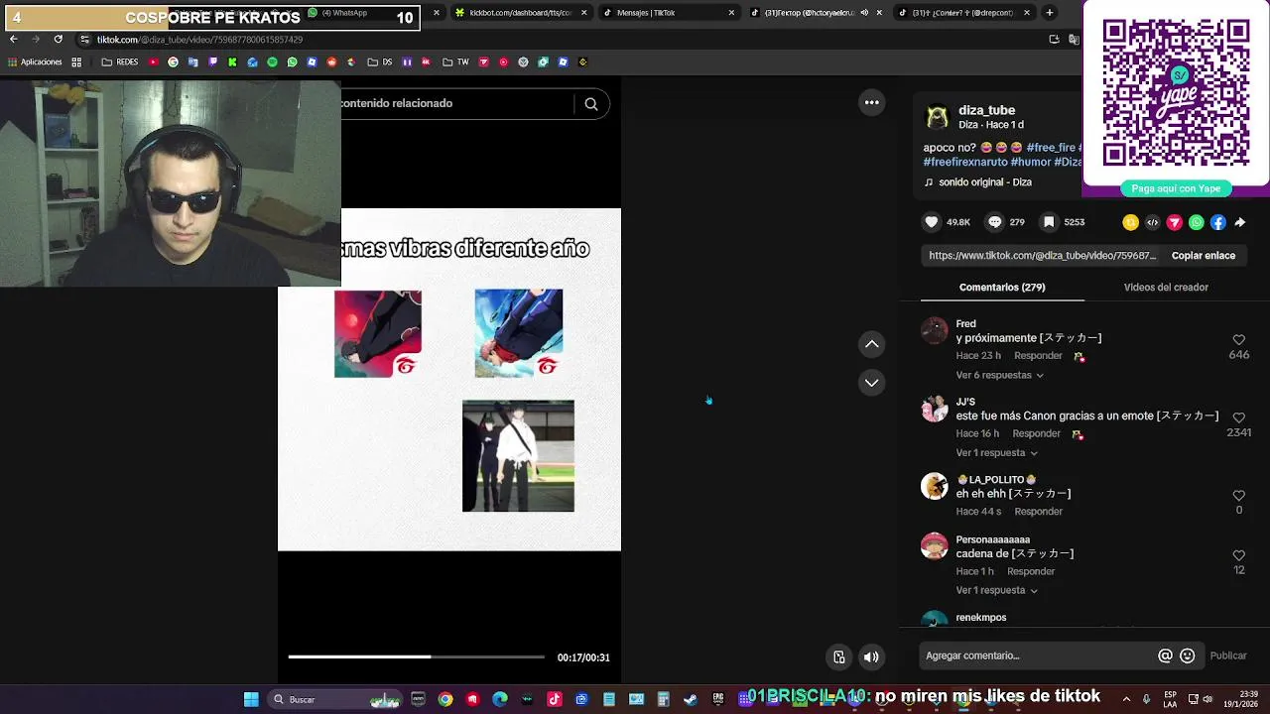Open the three-dots more options menu
Image resolution: width=1270 pixels, height=714 pixels.
pos(871,102)
